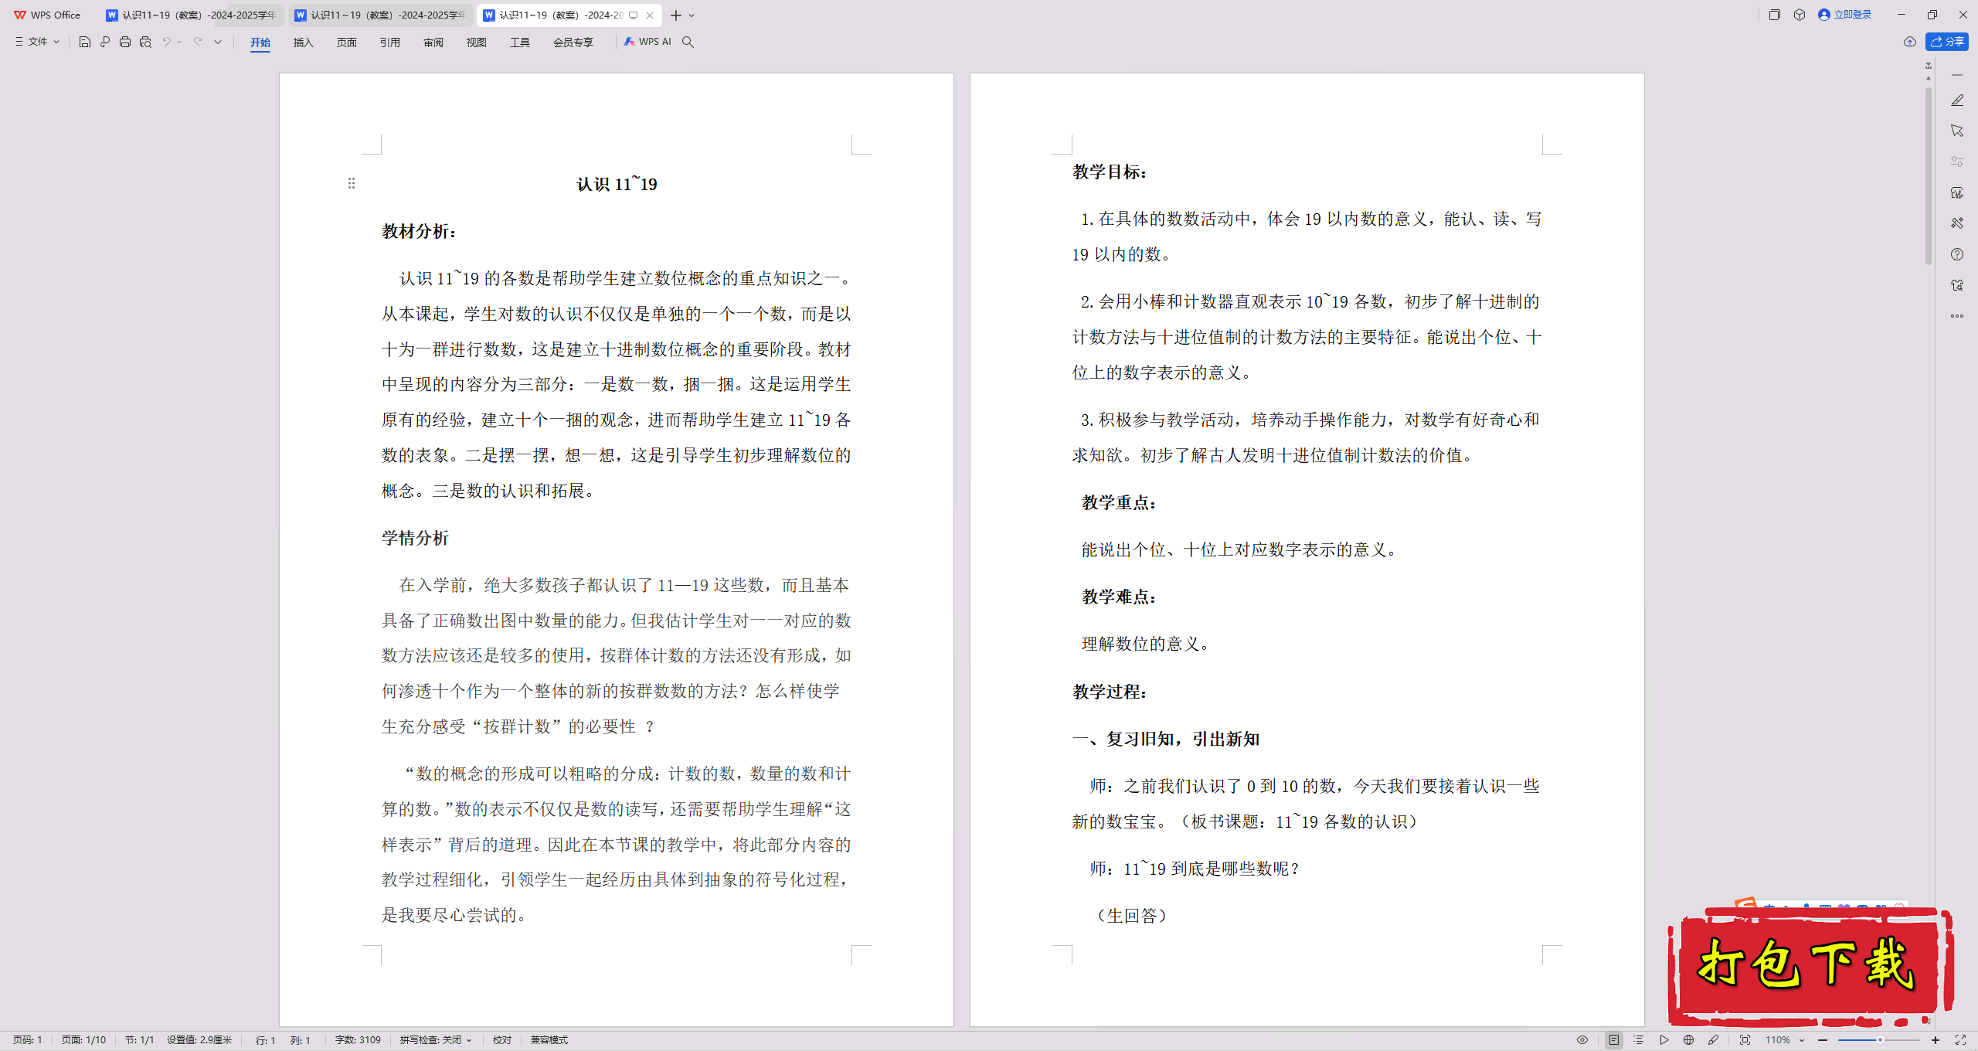Click the multi-window copy icon in title bar
Viewport: 1978px width, 1051px height.
click(x=1775, y=15)
